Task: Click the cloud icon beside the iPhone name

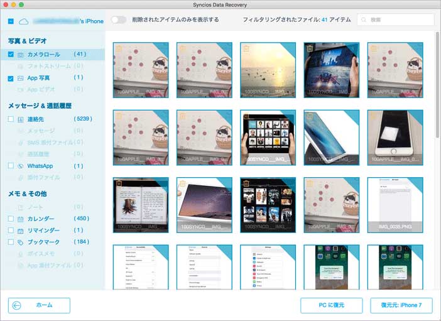Action: (x=24, y=21)
